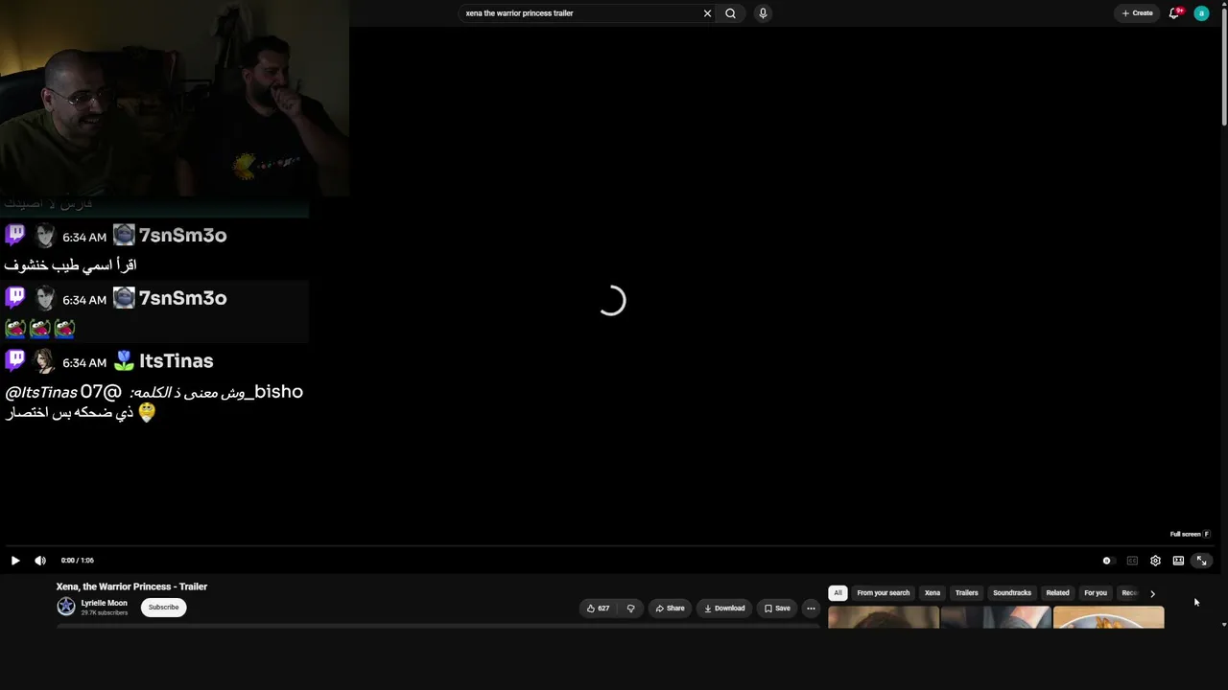This screenshot has width=1228, height=690.
Task: Select the All filter chip
Action: pos(838,593)
